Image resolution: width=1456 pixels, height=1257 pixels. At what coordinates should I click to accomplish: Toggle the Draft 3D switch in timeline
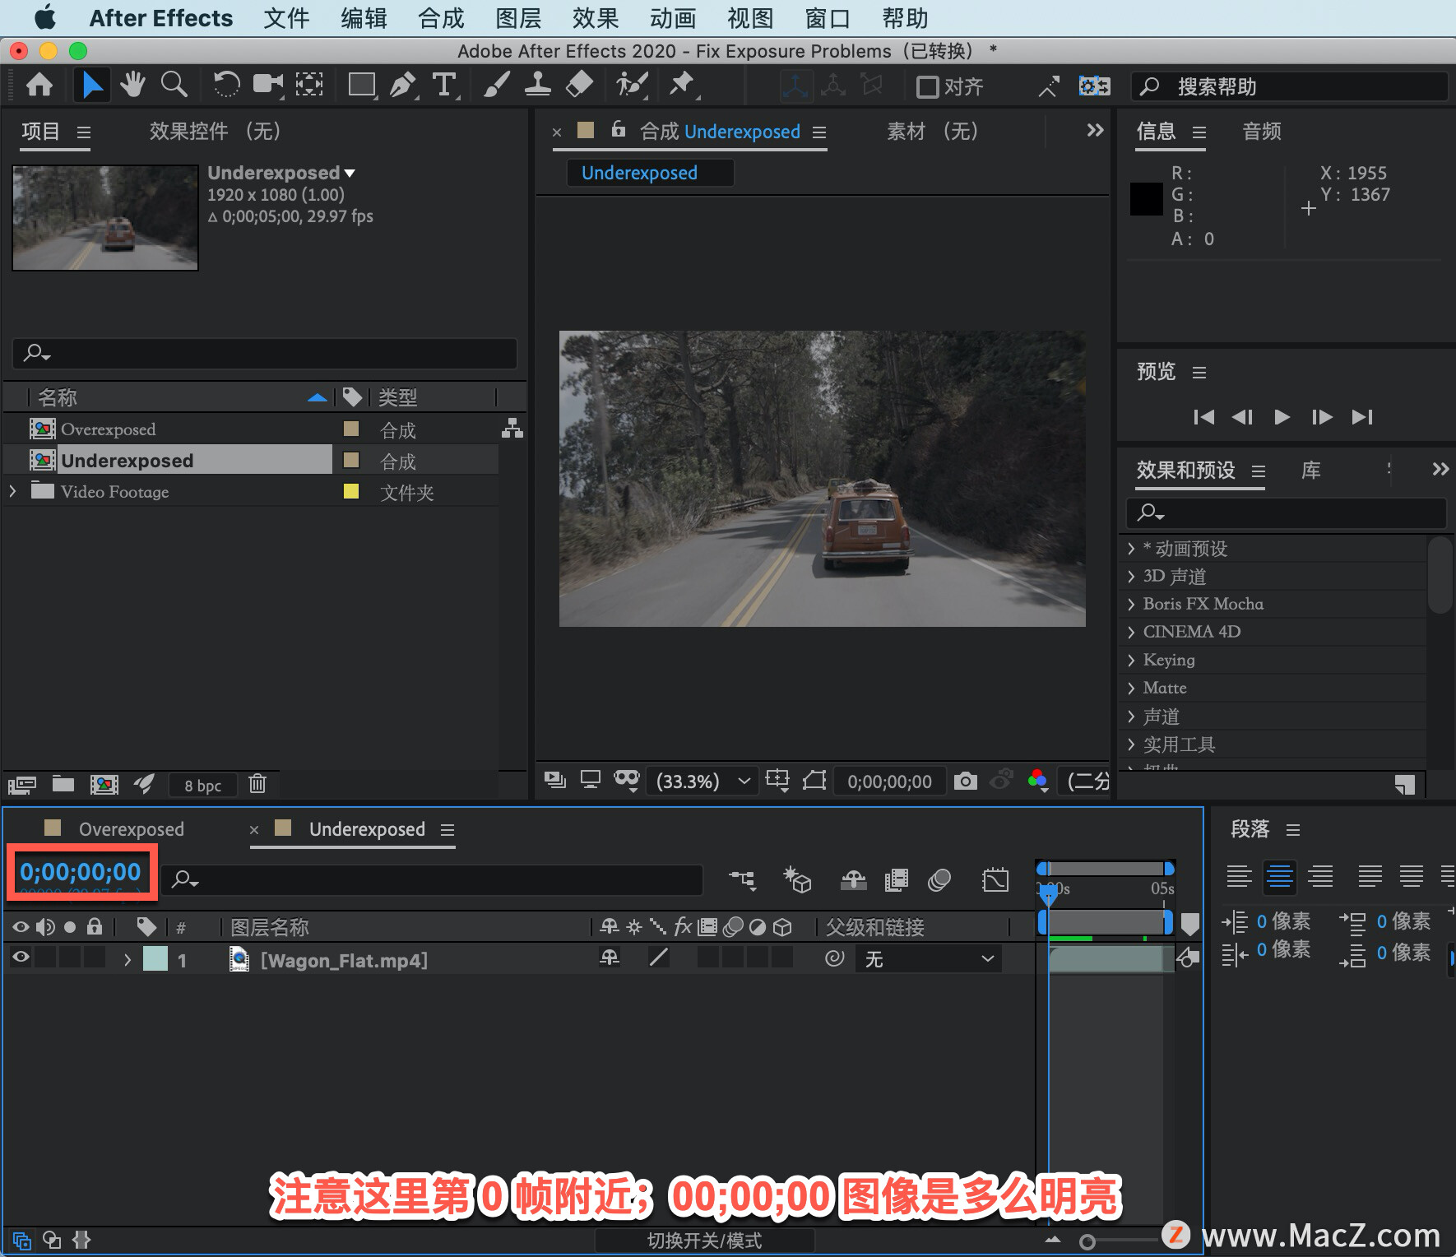coord(797,879)
